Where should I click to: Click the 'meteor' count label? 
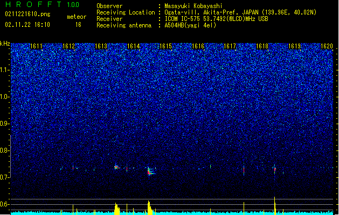pyautogui.click(x=77, y=17)
